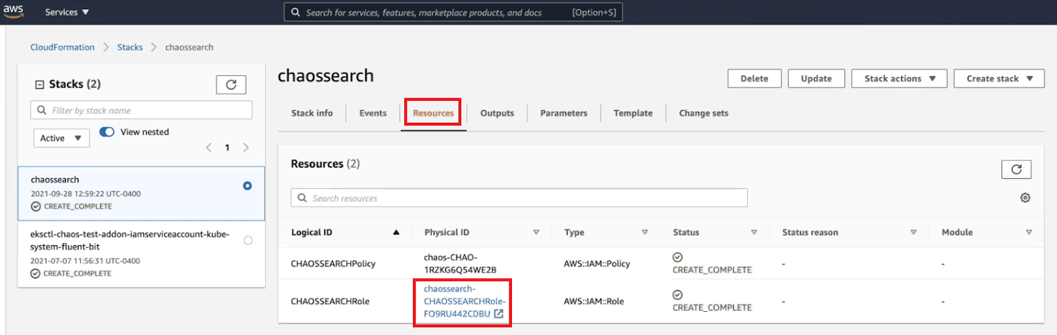
Task: Follow the Stacks breadcrumb link
Action: [129, 47]
